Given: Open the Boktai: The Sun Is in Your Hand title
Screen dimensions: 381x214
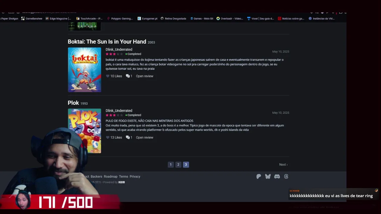Looking at the screenshot, I should pos(107,42).
